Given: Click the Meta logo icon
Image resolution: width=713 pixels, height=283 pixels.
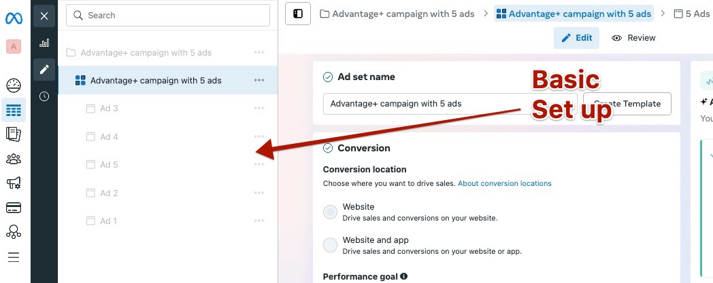Looking at the screenshot, I should pos(14,18).
